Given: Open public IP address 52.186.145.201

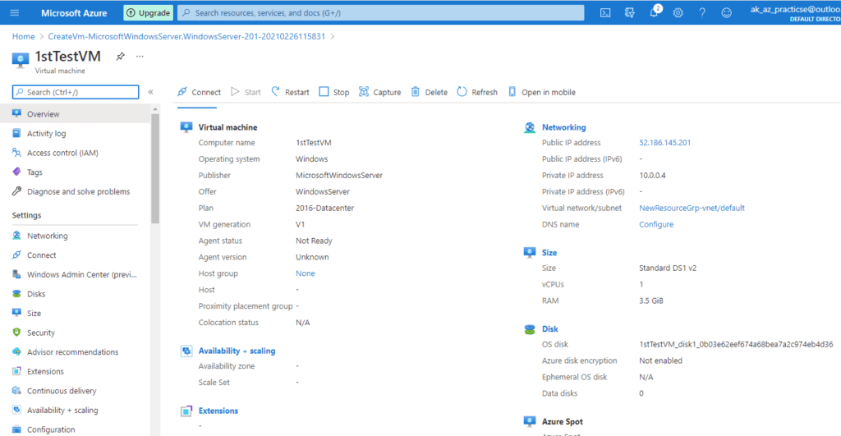Looking at the screenshot, I should coord(664,143).
